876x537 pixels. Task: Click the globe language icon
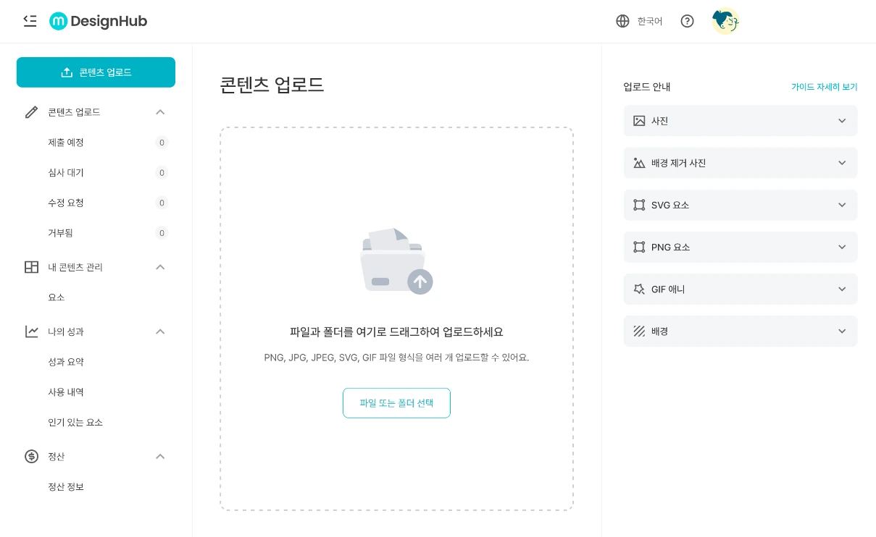(x=622, y=21)
